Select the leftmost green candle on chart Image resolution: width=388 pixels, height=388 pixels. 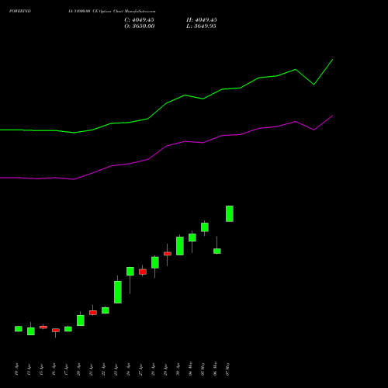(x=19, y=329)
